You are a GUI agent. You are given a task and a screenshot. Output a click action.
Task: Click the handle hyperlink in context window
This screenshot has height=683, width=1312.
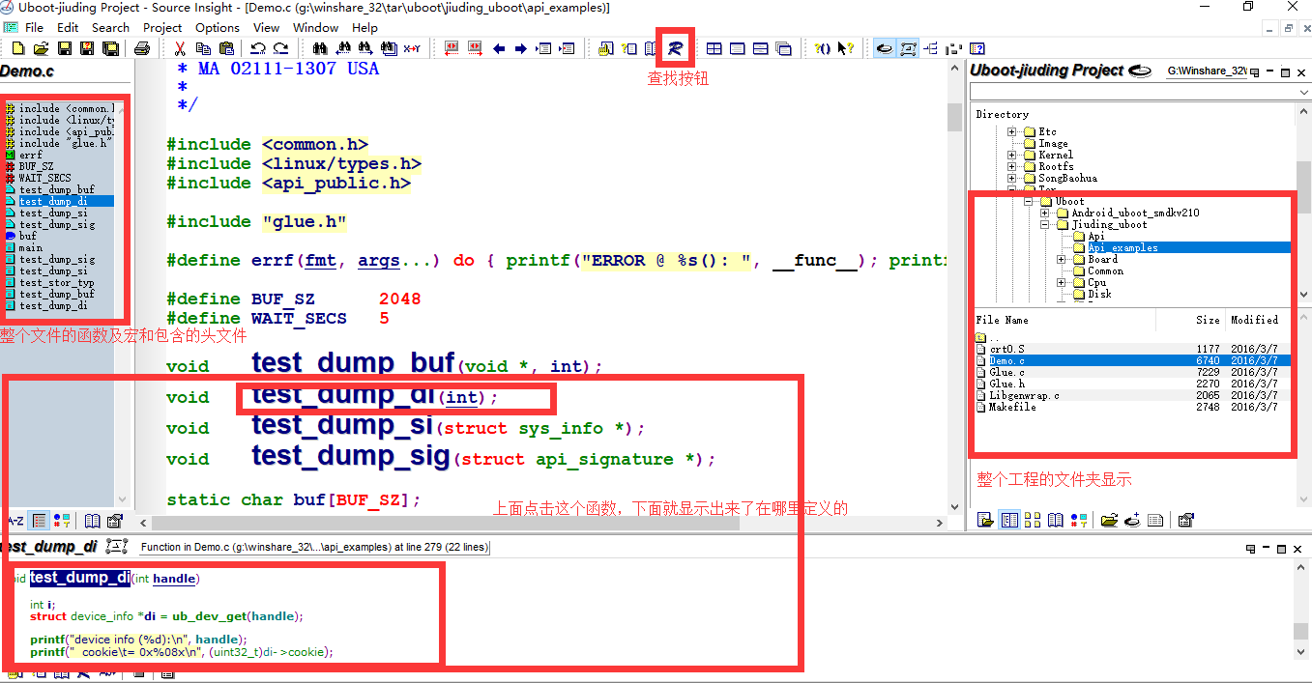click(174, 579)
